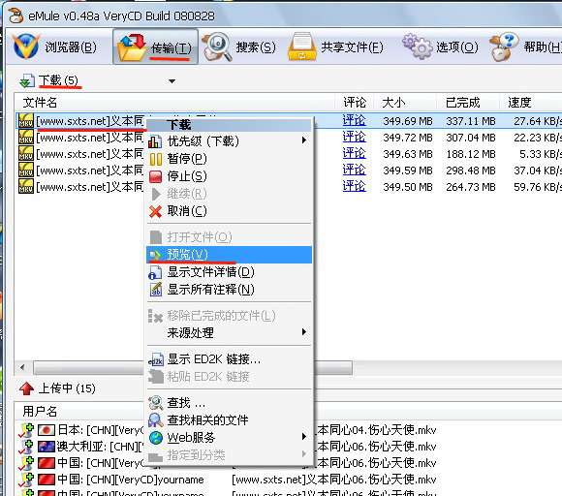Choose 显示所有注释(N) in the context menu
The height and width of the screenshot is (496, 562).
coord(229,290)
